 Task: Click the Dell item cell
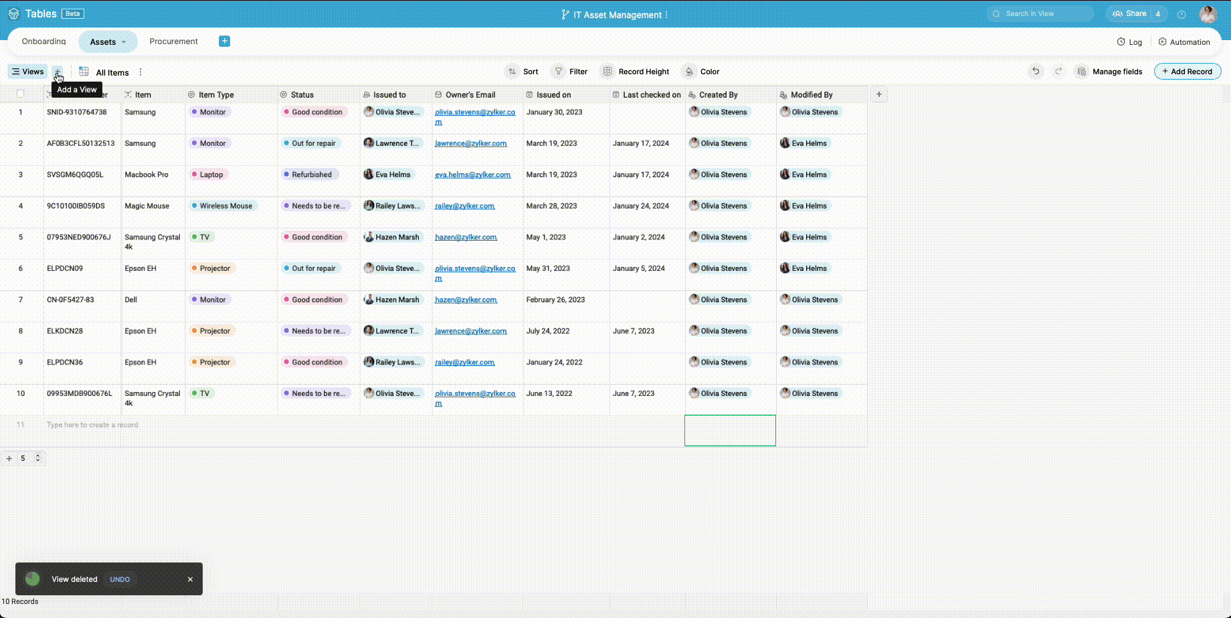coord(153,306)
